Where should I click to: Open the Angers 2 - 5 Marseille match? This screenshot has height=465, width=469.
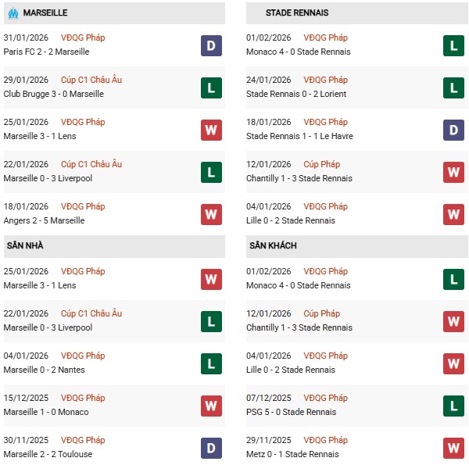[44, 220]
